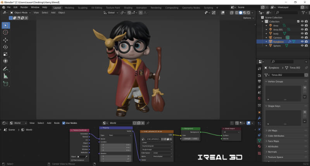The height and width of the screenshot is (166, 310).
Task: Add a new vertex group with plus
Action: tap(305, 87)
